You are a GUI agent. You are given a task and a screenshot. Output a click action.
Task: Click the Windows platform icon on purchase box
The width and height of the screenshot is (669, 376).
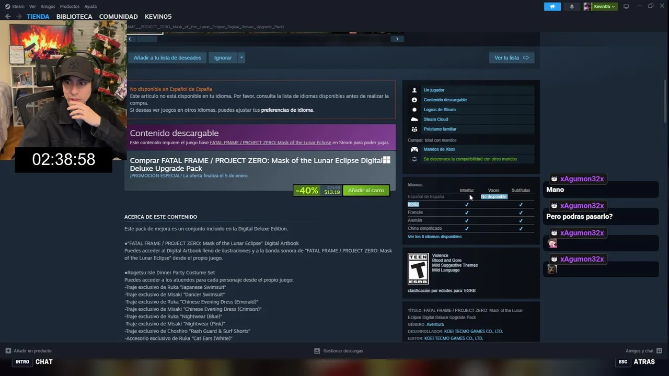coord(387,160)
